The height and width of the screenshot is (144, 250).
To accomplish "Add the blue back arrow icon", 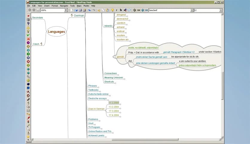I will coord(28,69).
